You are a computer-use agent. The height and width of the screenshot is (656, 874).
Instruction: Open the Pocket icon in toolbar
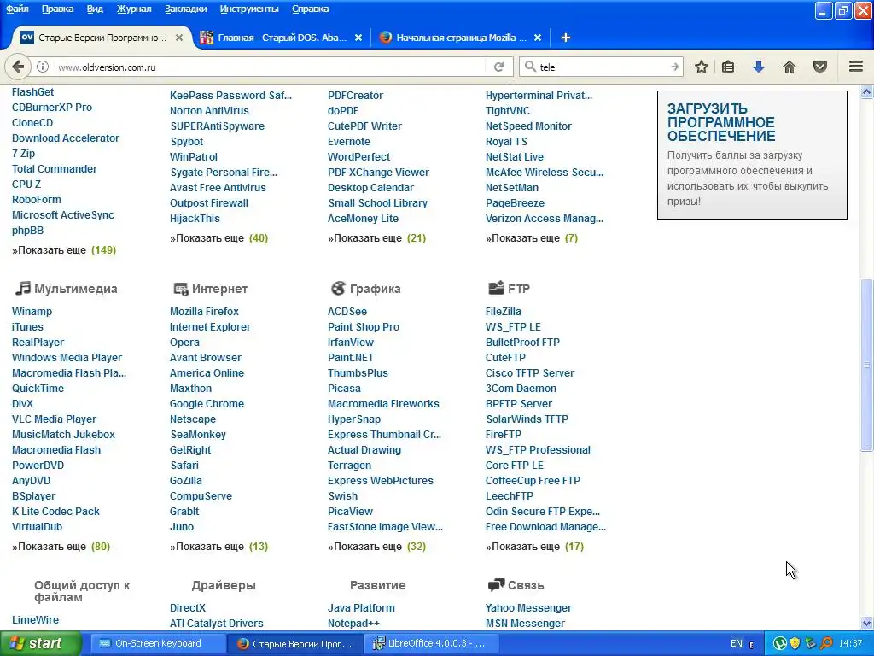(820, 67)
